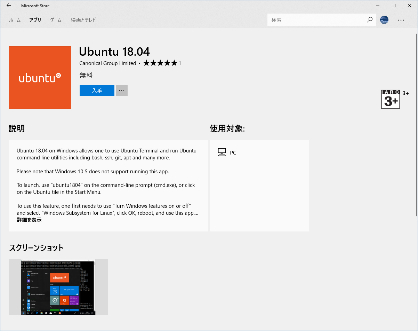Screen dimensions: 418x331
Task: Click Canonical Group Limited publisher name
Action: coord(108,63)
